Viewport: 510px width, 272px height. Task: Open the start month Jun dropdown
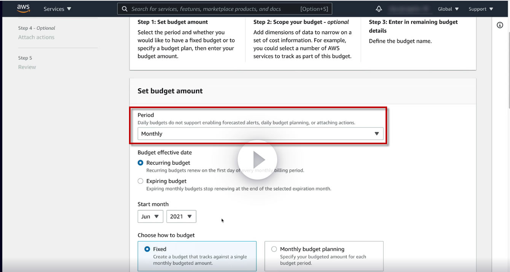[150, 216]
